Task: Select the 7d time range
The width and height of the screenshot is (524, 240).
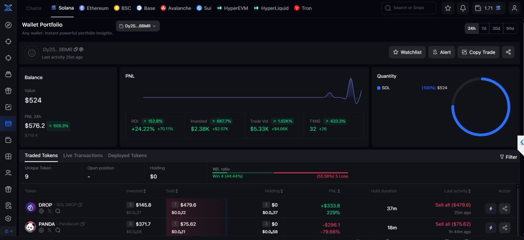Action: (x=483, y=28)
